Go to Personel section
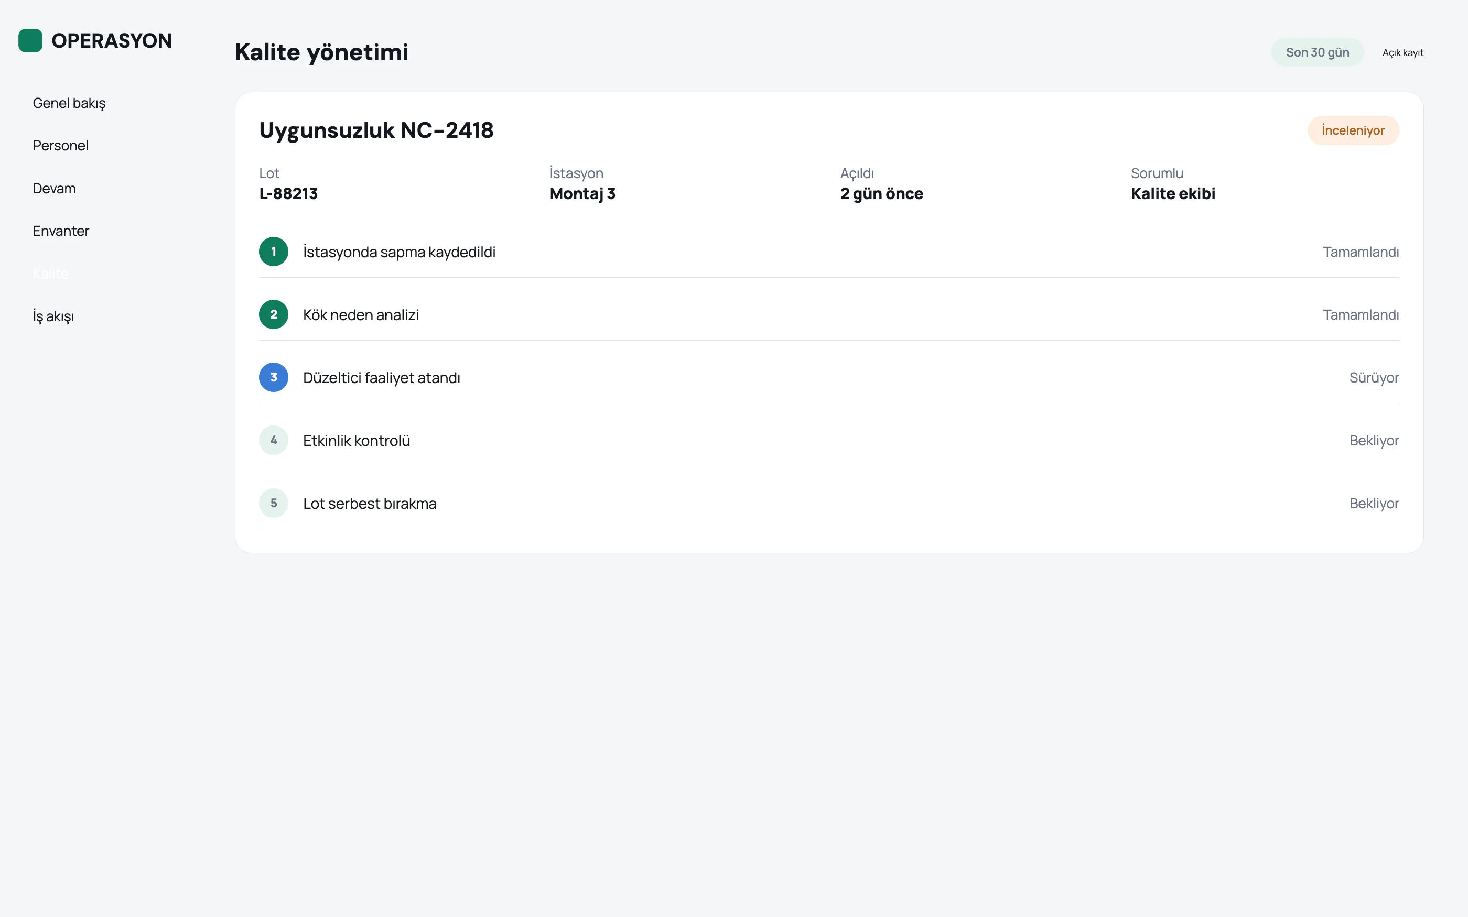 [x=61, y=146]
